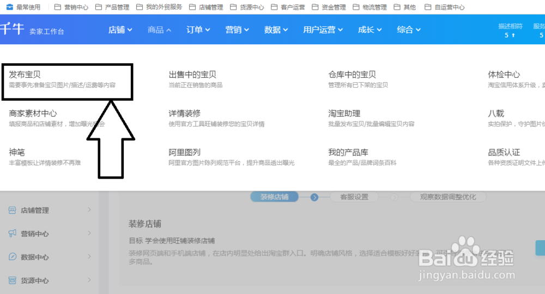Click description 管理所有已下架的宝贝
Screen dimensions: 545x294
pyautogui.click(x=358, y=85)
